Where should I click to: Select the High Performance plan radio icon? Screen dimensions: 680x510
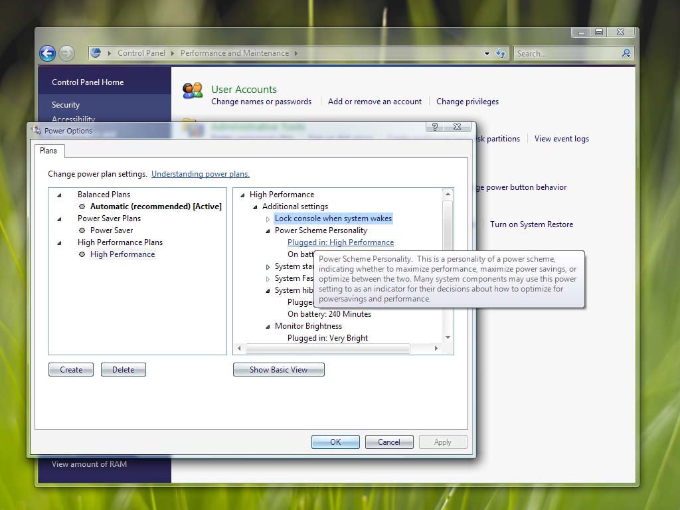(82, 254)
